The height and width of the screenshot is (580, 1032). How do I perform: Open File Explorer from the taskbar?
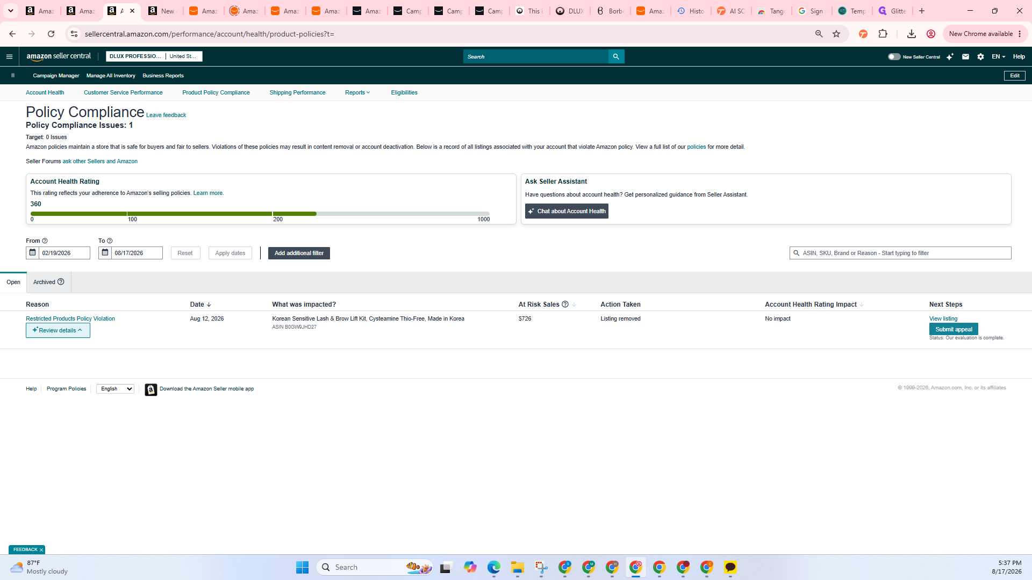point(518,567)
